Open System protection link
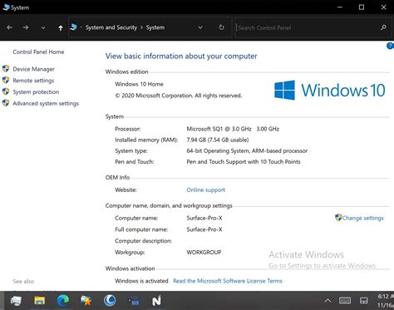 click(36, 92)
